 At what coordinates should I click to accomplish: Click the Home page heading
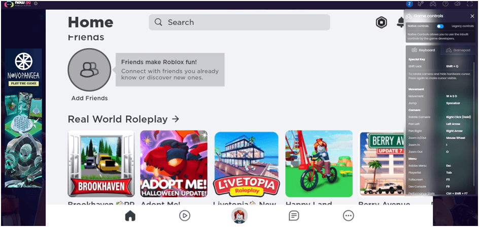[x=90, y=22]
